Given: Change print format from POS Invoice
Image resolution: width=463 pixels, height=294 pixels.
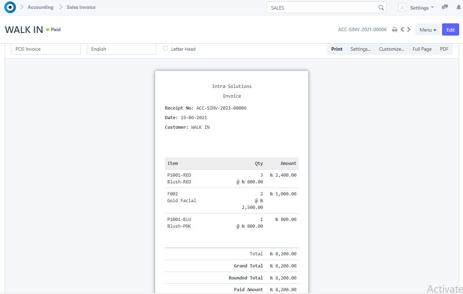Looking at the screenshot, I should [46, 49].
